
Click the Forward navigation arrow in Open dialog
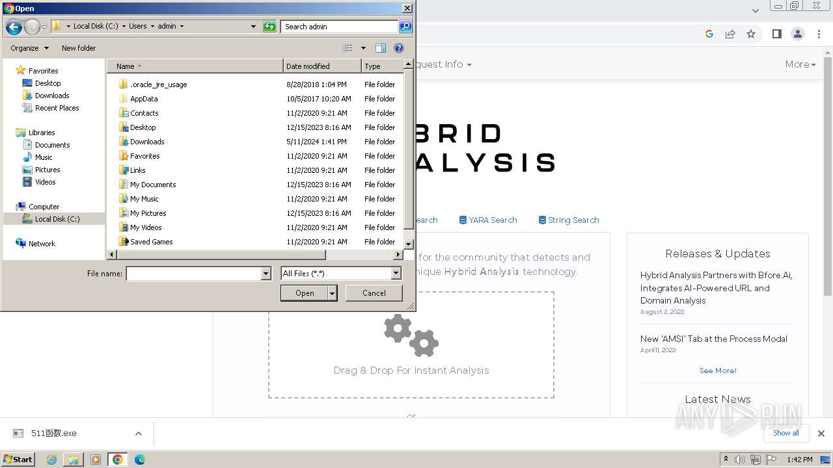tap(32, 27)
